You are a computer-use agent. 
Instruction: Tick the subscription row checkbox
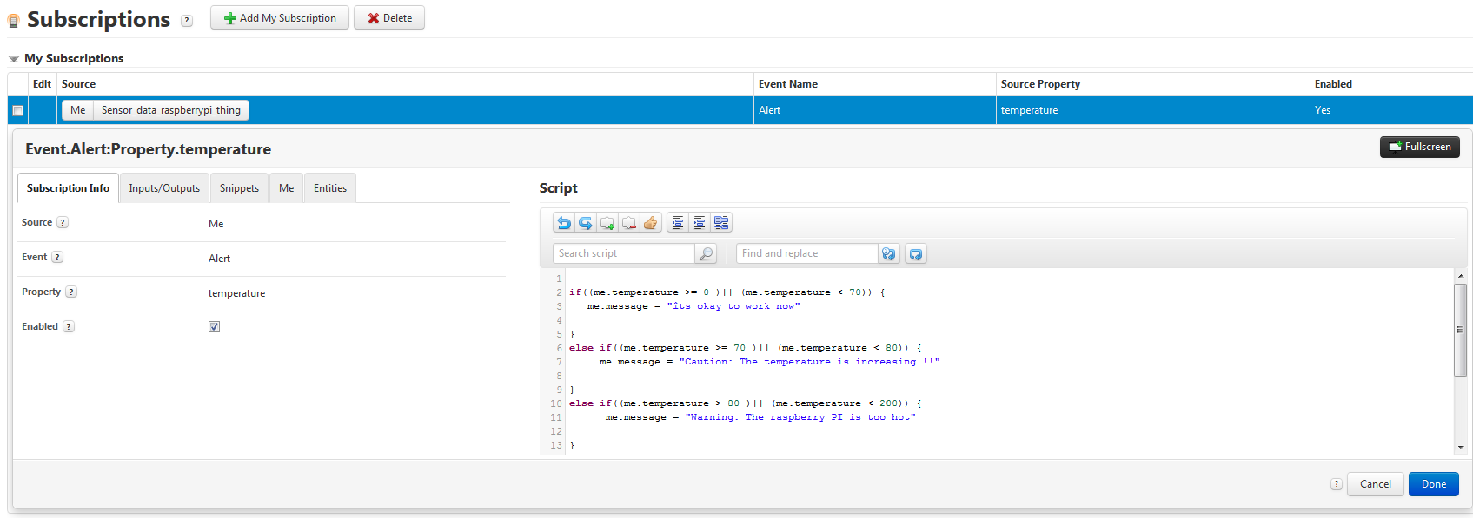coord(17,110)
